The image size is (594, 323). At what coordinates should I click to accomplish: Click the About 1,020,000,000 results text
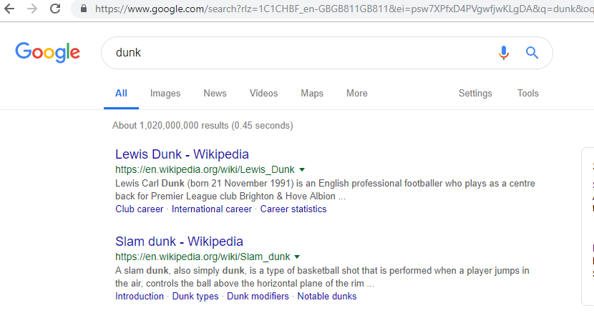[203, 126]
